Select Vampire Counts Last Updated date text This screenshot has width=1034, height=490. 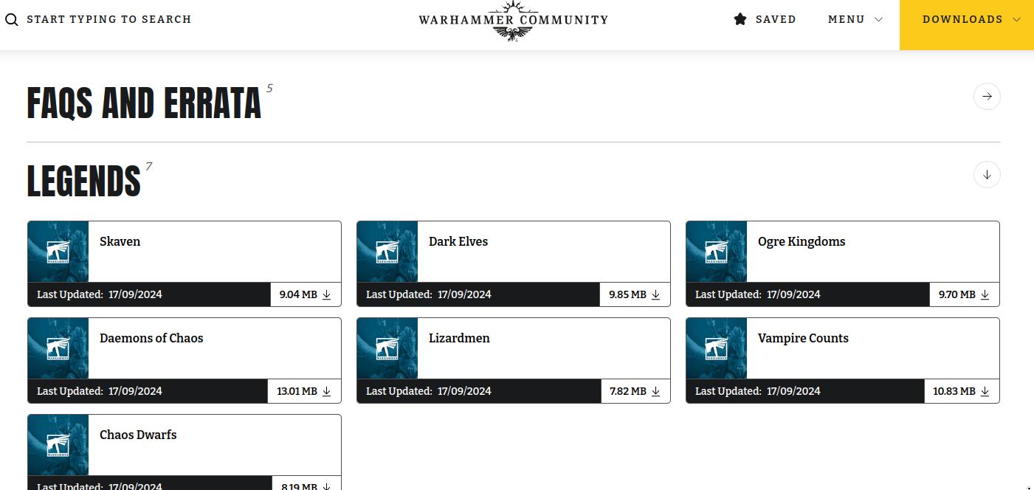tap(758, 391)
